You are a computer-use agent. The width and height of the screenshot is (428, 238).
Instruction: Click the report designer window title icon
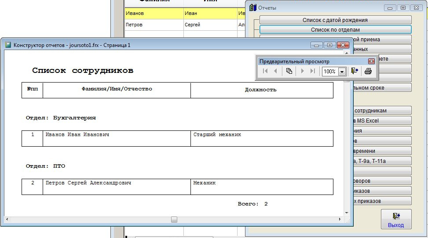click(8, 45)
